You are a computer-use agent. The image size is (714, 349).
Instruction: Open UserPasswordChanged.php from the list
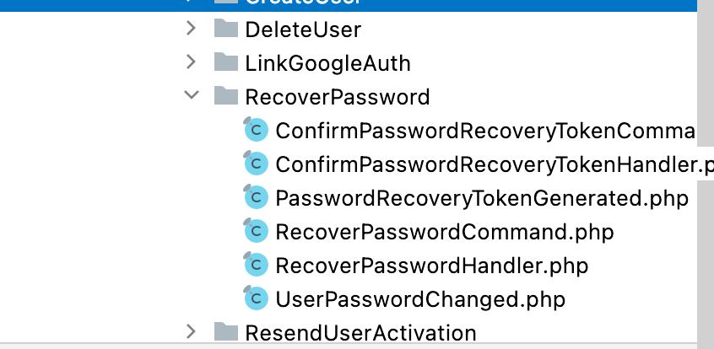click(420, 300)
